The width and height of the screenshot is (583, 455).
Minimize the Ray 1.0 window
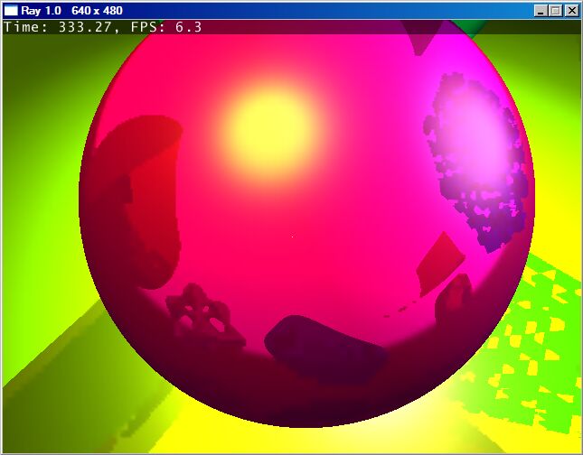541,11
